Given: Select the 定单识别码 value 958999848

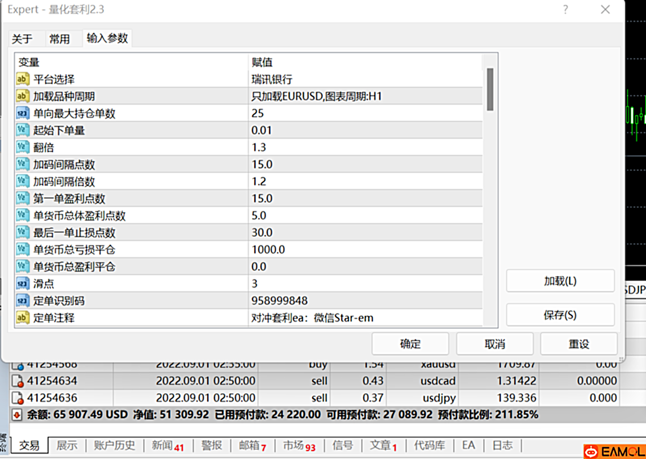Looking at the screenshot, I should (363, 301).
